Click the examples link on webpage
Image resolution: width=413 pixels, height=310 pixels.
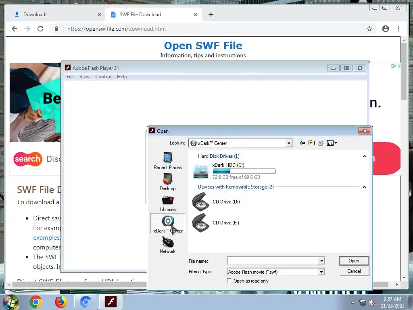click(47, 237)
